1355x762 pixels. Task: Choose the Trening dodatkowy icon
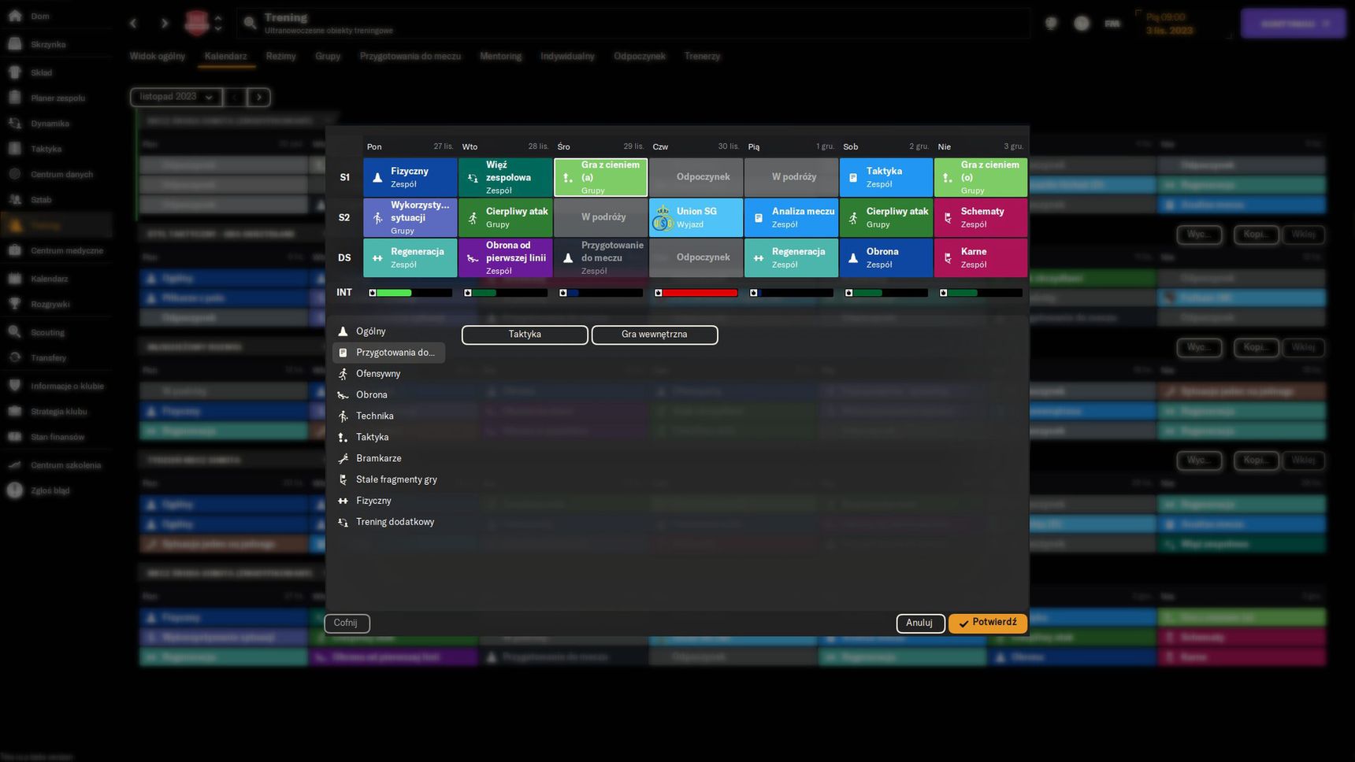343,522
